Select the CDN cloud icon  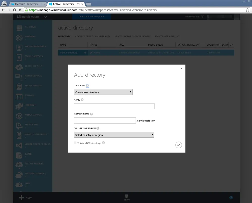coord(19,185)
